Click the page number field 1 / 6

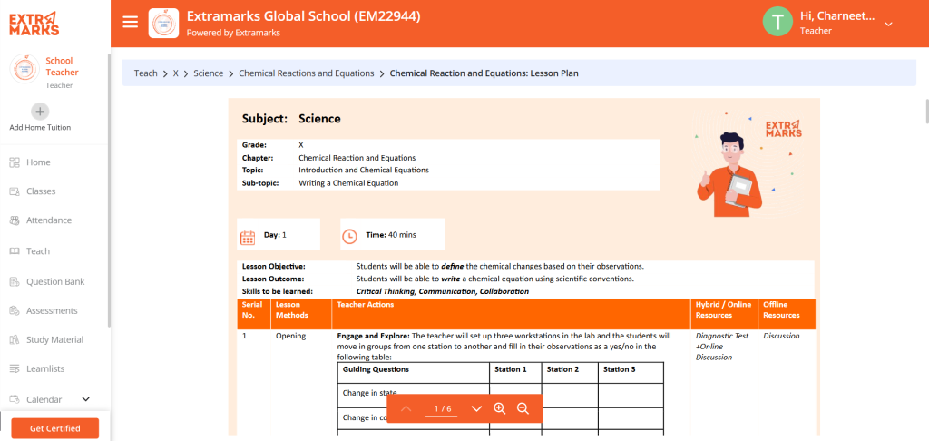tap(442, 409)
